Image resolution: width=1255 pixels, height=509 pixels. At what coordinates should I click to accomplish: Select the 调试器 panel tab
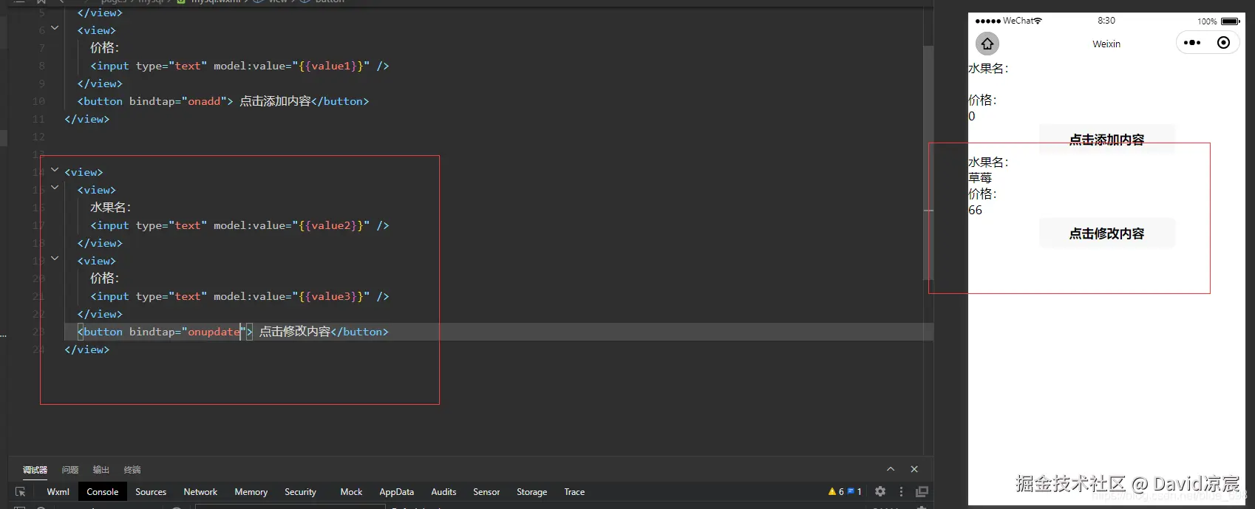(x=35, y=470)
